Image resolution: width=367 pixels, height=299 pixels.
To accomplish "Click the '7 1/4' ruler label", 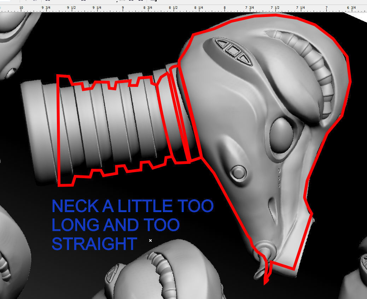I will click(x=301, y=8).
